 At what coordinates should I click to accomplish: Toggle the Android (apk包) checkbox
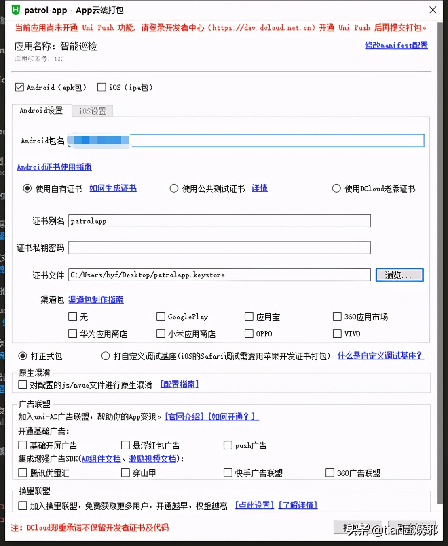19,87
